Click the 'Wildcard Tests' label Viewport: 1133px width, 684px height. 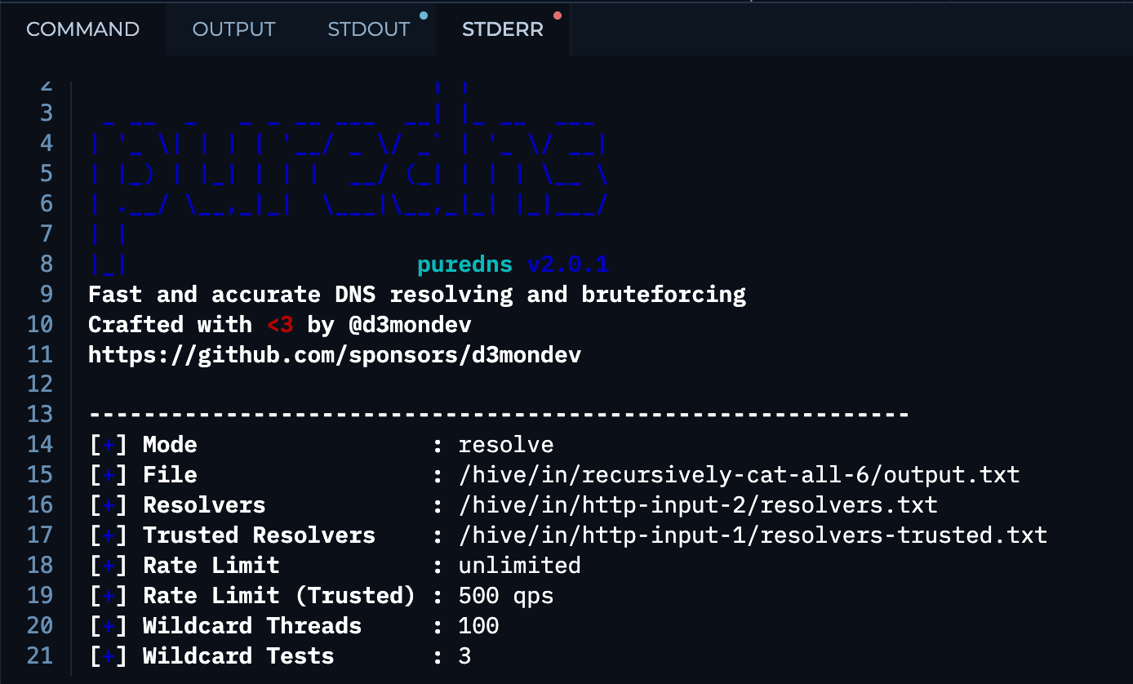[238, 656]
